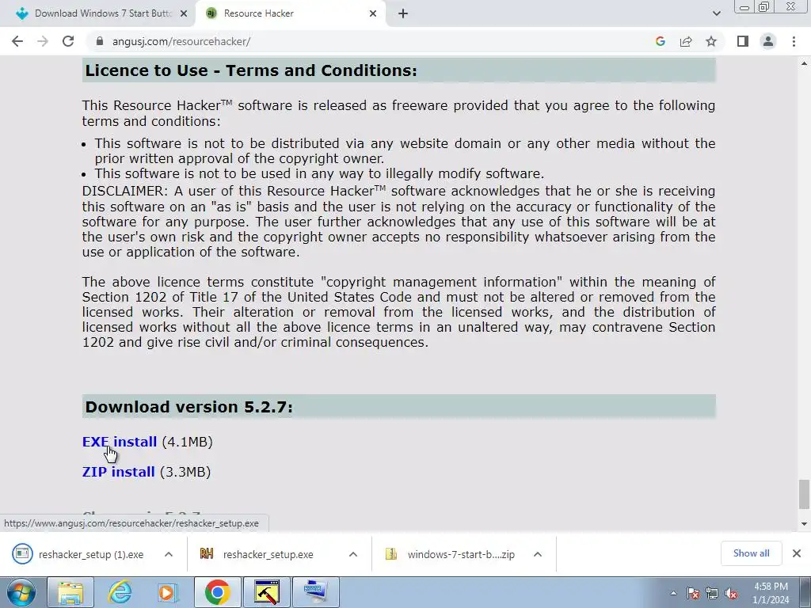Click the page scrollbar thumb

(804, 494)
